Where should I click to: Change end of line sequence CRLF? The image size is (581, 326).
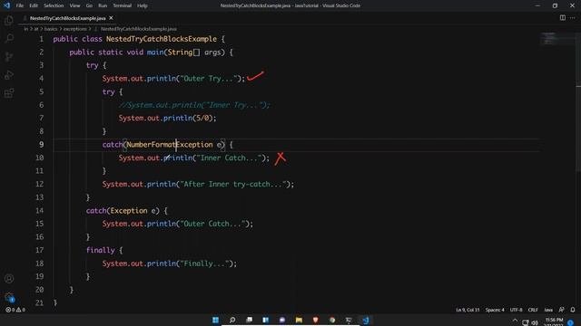click(533, 310)
